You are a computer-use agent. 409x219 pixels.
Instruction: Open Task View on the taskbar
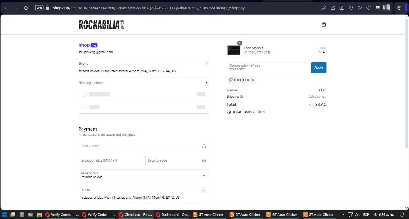[13, 215]
